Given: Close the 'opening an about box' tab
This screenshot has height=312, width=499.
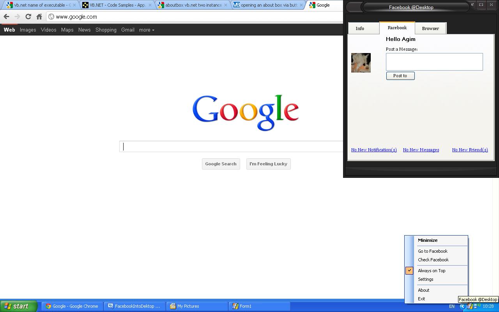Looking at the screenshot, I should (301, 5).
